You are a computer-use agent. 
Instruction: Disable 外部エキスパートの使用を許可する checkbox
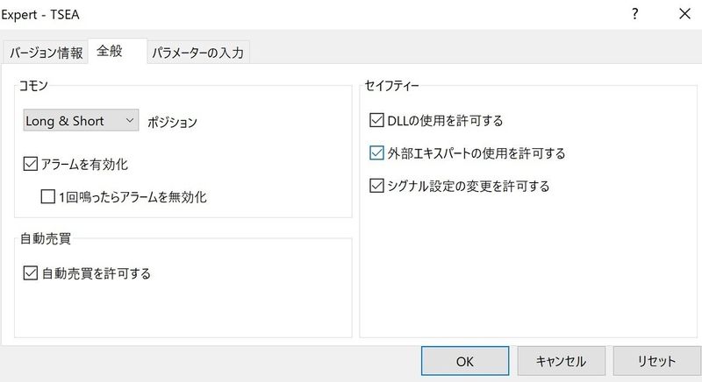coord(377,153)
